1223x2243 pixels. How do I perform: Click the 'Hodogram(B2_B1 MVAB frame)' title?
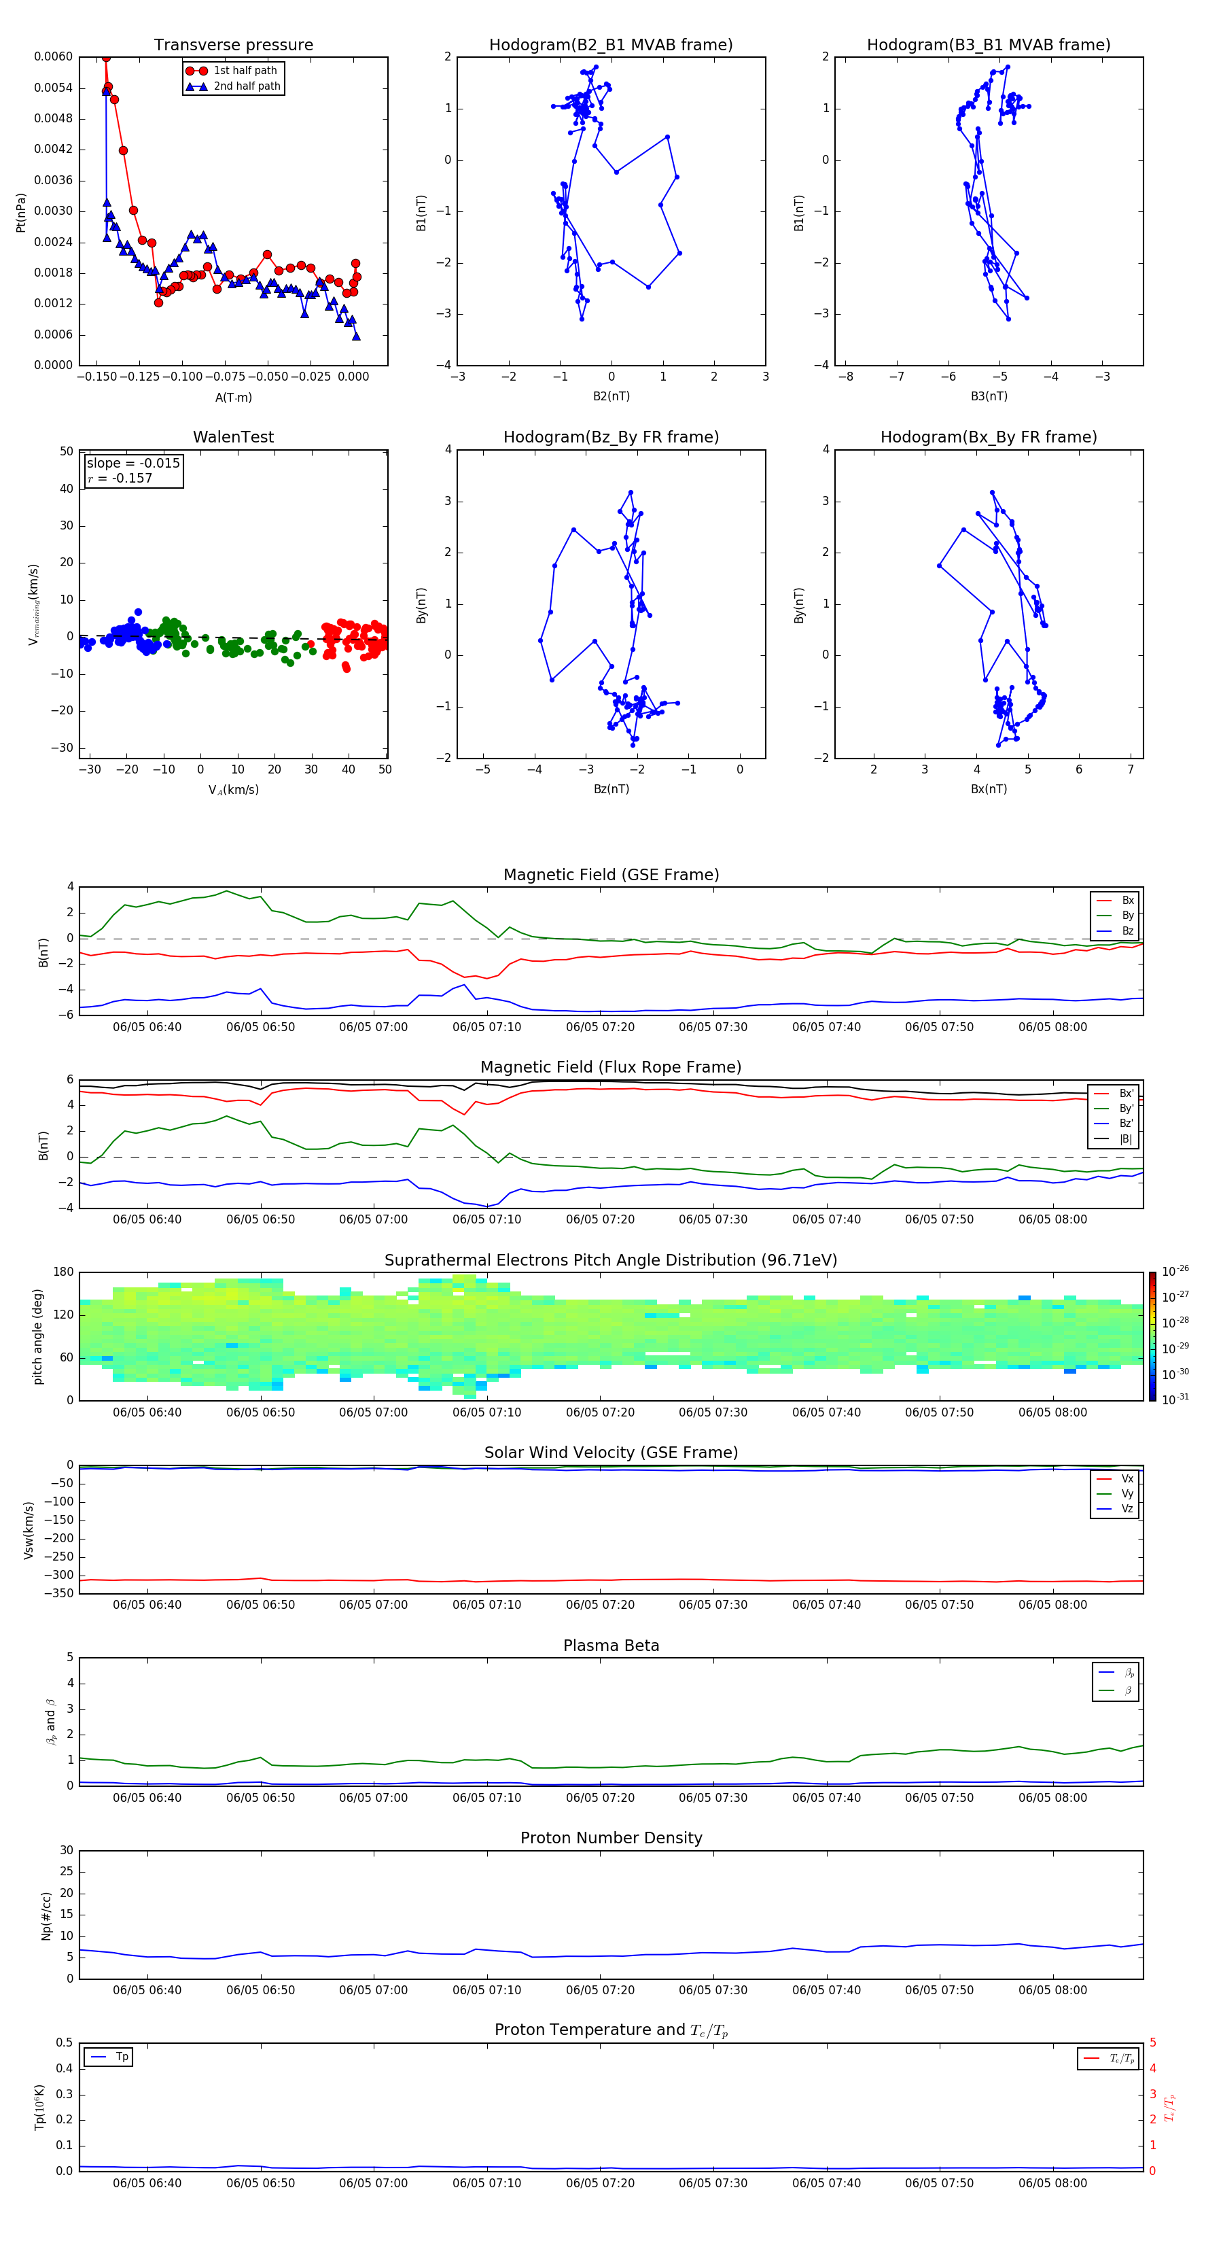(x=611, y=44)
